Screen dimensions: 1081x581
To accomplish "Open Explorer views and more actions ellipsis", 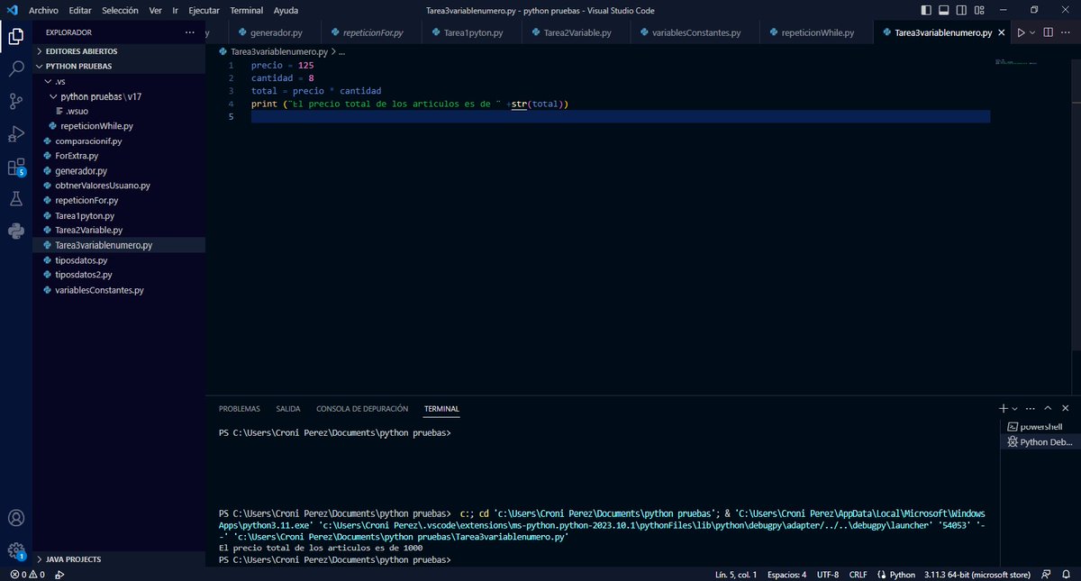I will [x=189, y=32].
